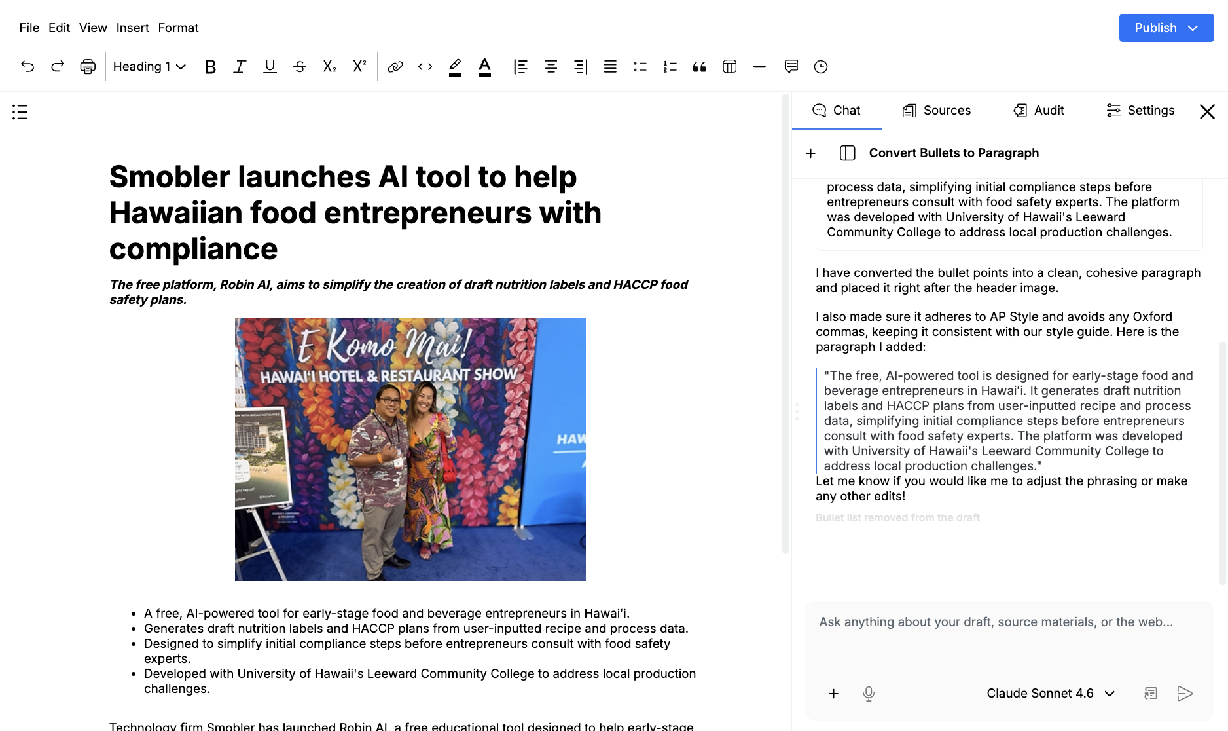
Task: Open the View menu
Action: [x=93, y=28]
